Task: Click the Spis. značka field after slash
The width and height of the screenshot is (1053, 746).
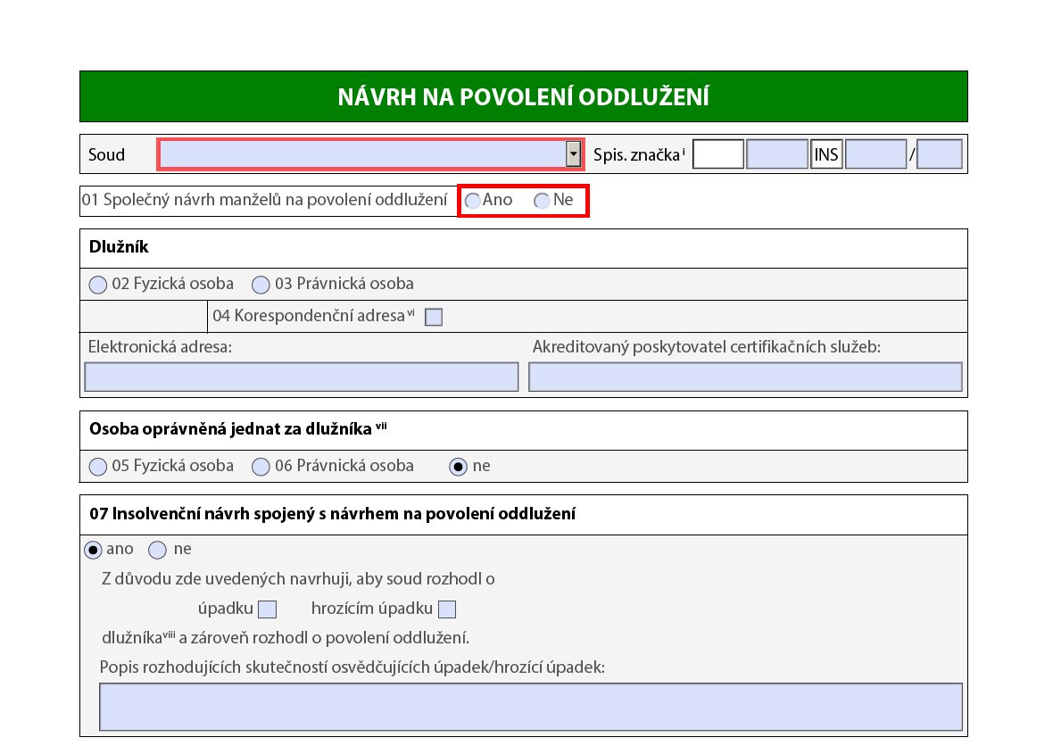Action: point(939,154)
